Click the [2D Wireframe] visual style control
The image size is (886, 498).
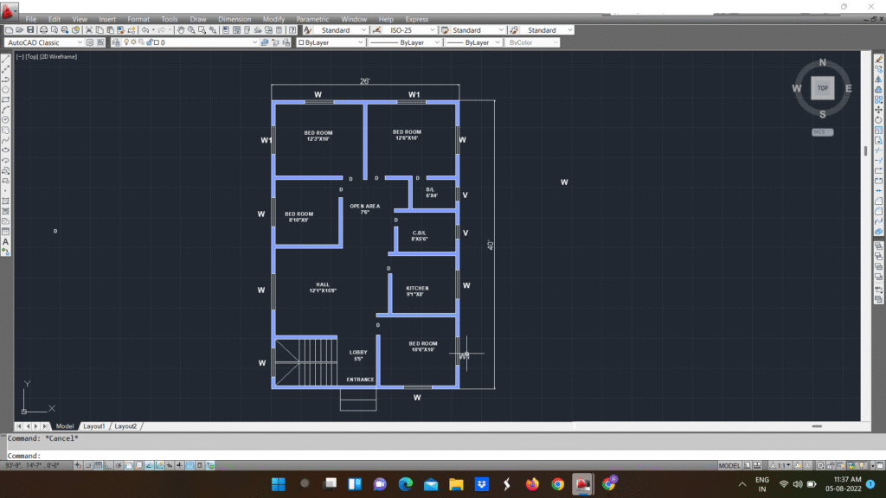[58, 56]
